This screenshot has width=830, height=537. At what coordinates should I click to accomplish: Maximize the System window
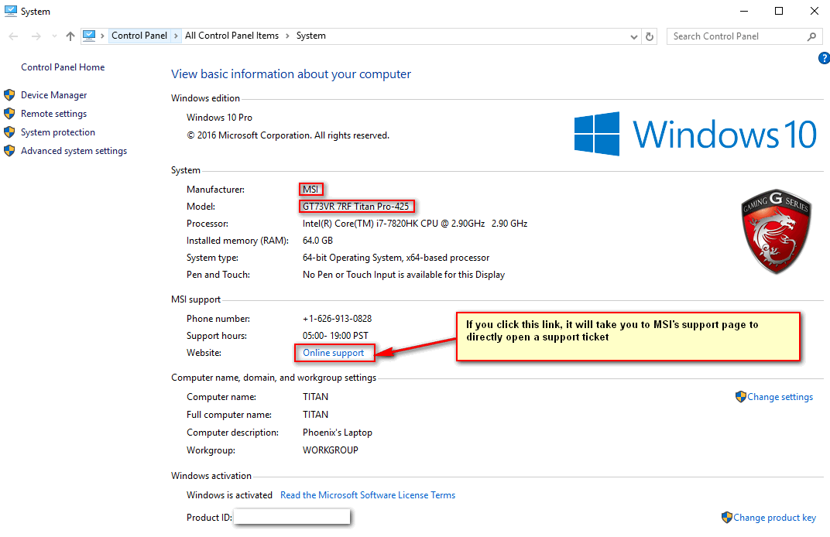[x=779, y=11]
